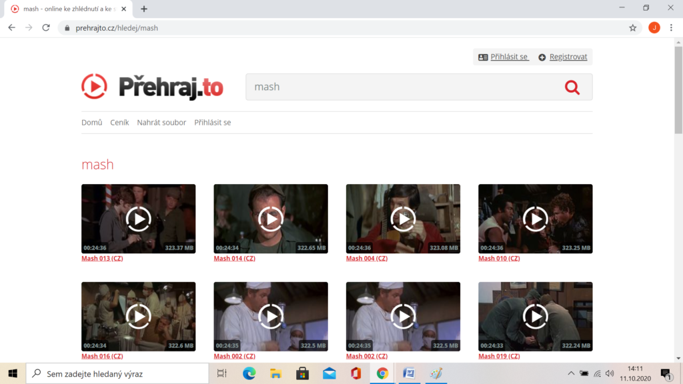Play the Mash 019 (CZ) video thumbnail
Image resolution: width=683 pixels, height=384 pixels.
tap(536, 317)
